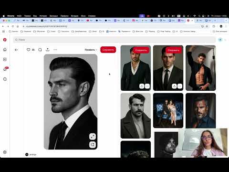Open the pin's three-dot more options

point(55,50)
